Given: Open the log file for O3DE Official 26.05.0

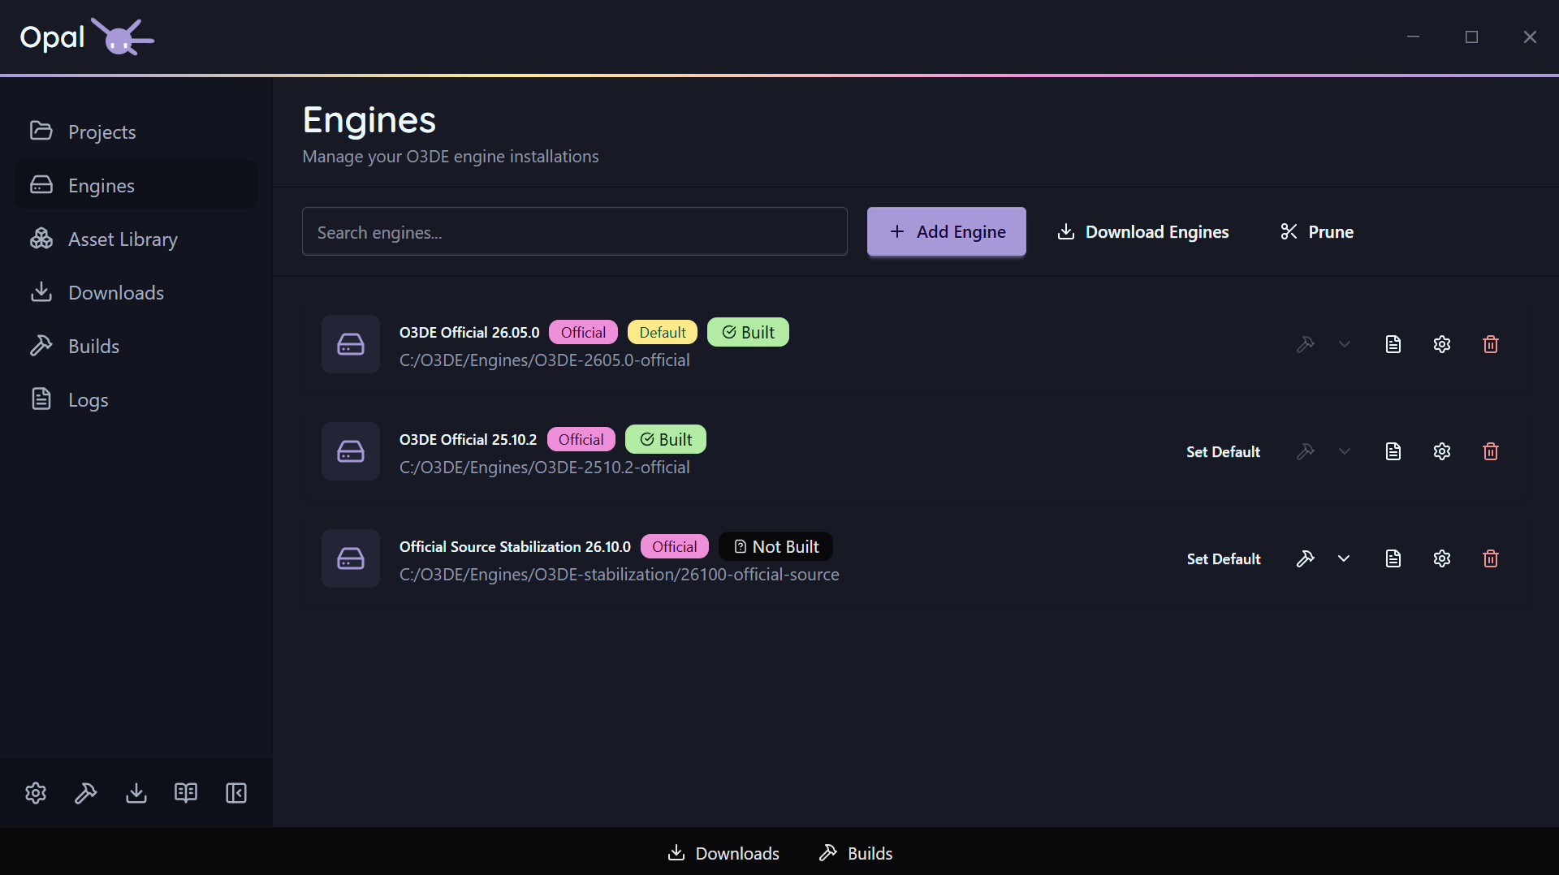Looking at the screenshot, I should point(1393,344).
